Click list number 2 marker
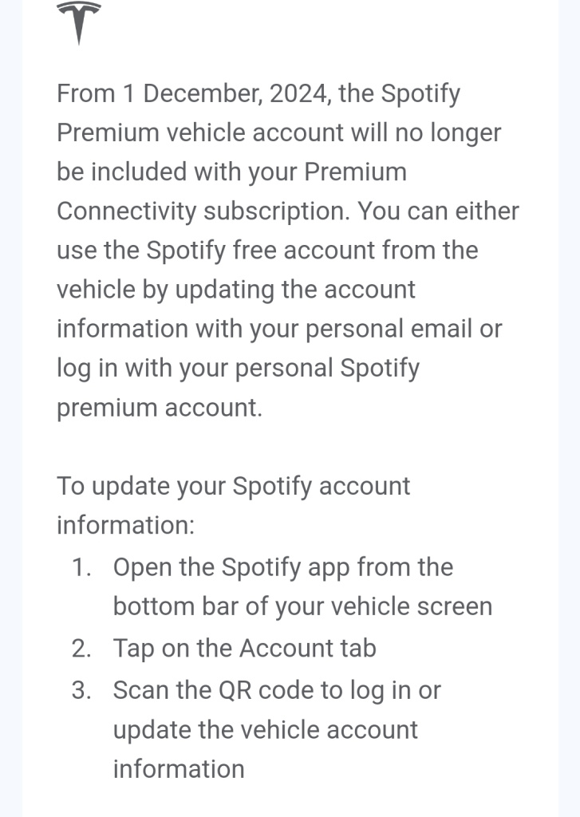Viewport: 580px width, 817px height. coord(81,649)
